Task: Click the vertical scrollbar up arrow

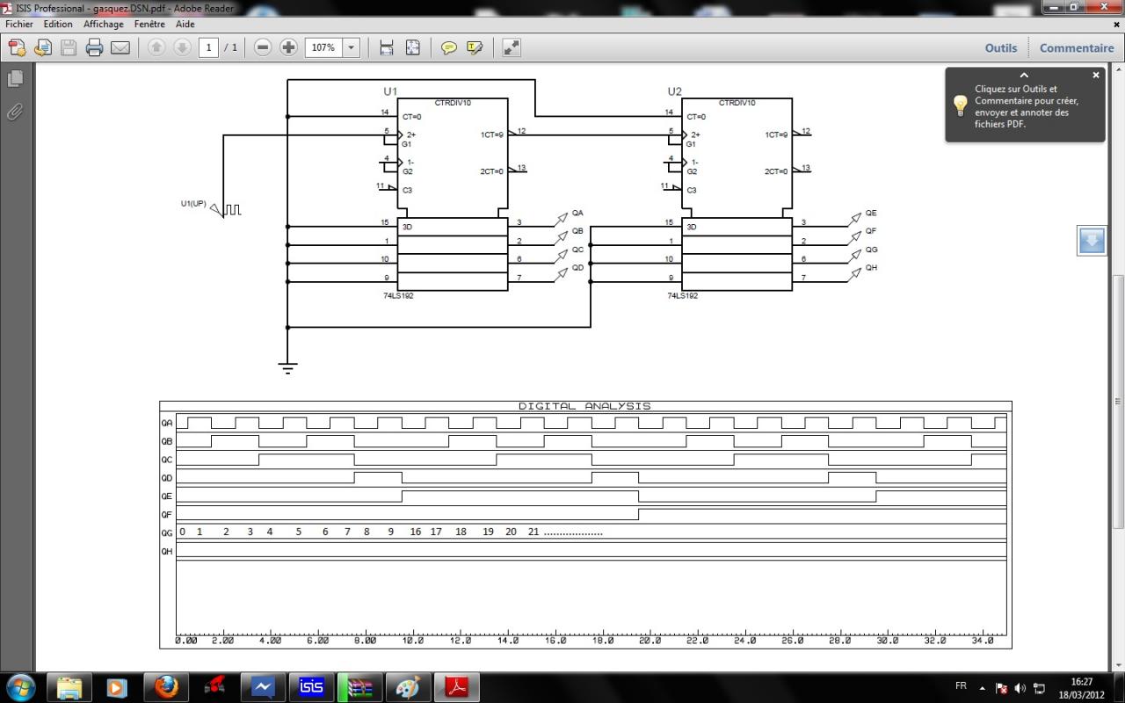Action: pyautogui.click(x=1118, y=69)
